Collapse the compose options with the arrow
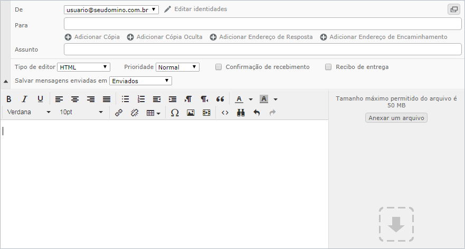465x249 pixels. (6, 81)
